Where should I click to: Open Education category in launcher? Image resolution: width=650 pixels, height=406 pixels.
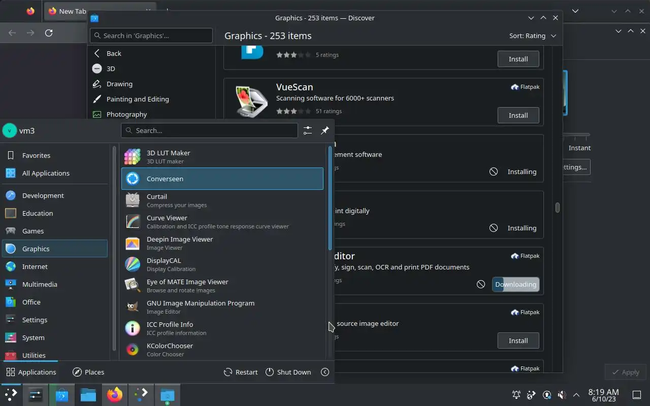pos(55,213)
